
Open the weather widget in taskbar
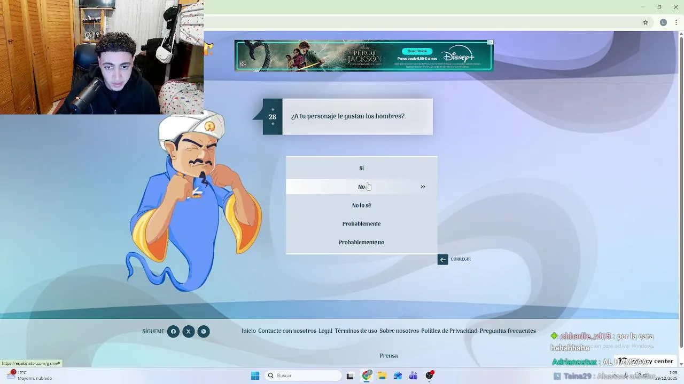29,375
